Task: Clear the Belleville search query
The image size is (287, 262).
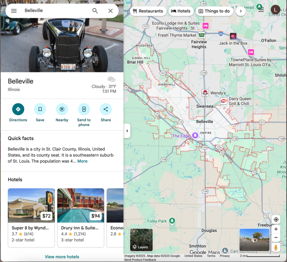Action: click(x=111, y=11)
